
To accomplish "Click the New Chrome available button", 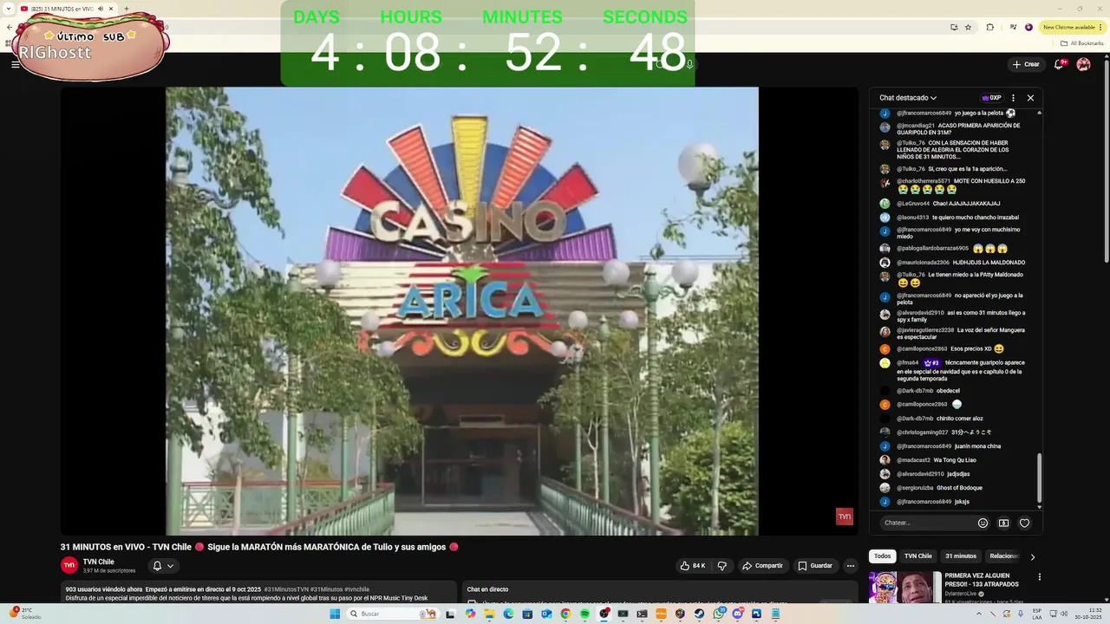I will coord(1073,27).
